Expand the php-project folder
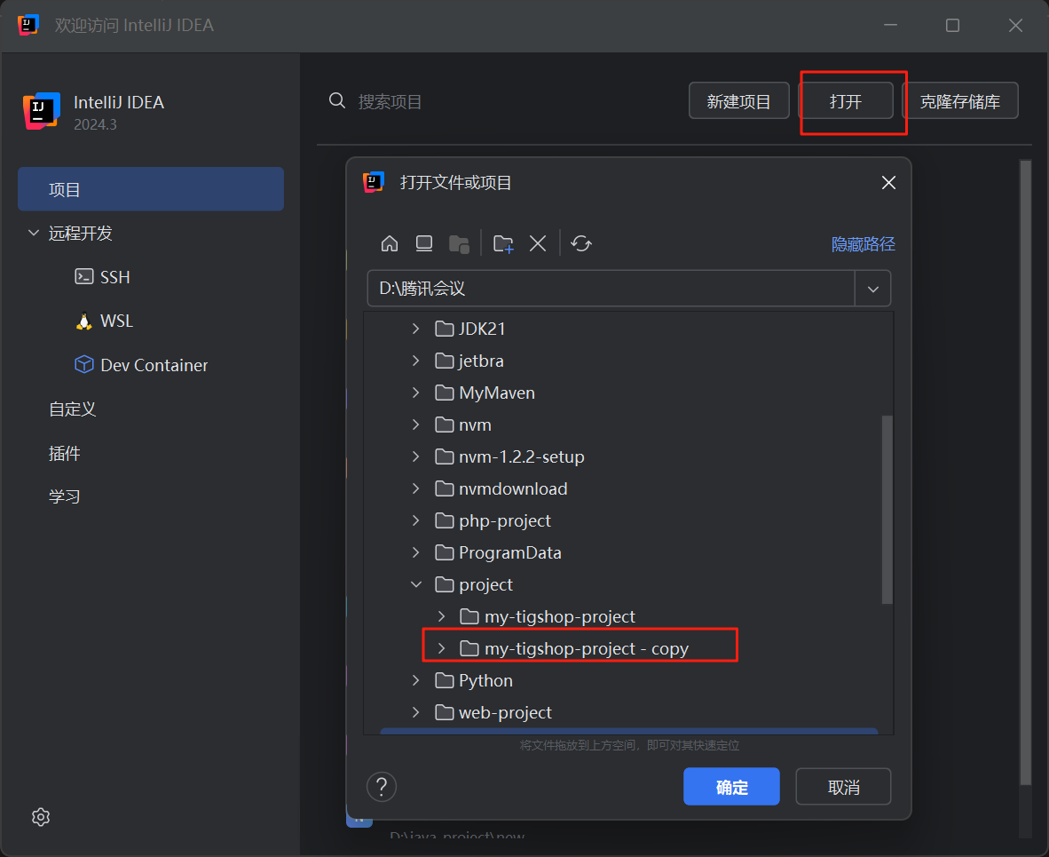 pyautogui.click(x=416, y=521)
